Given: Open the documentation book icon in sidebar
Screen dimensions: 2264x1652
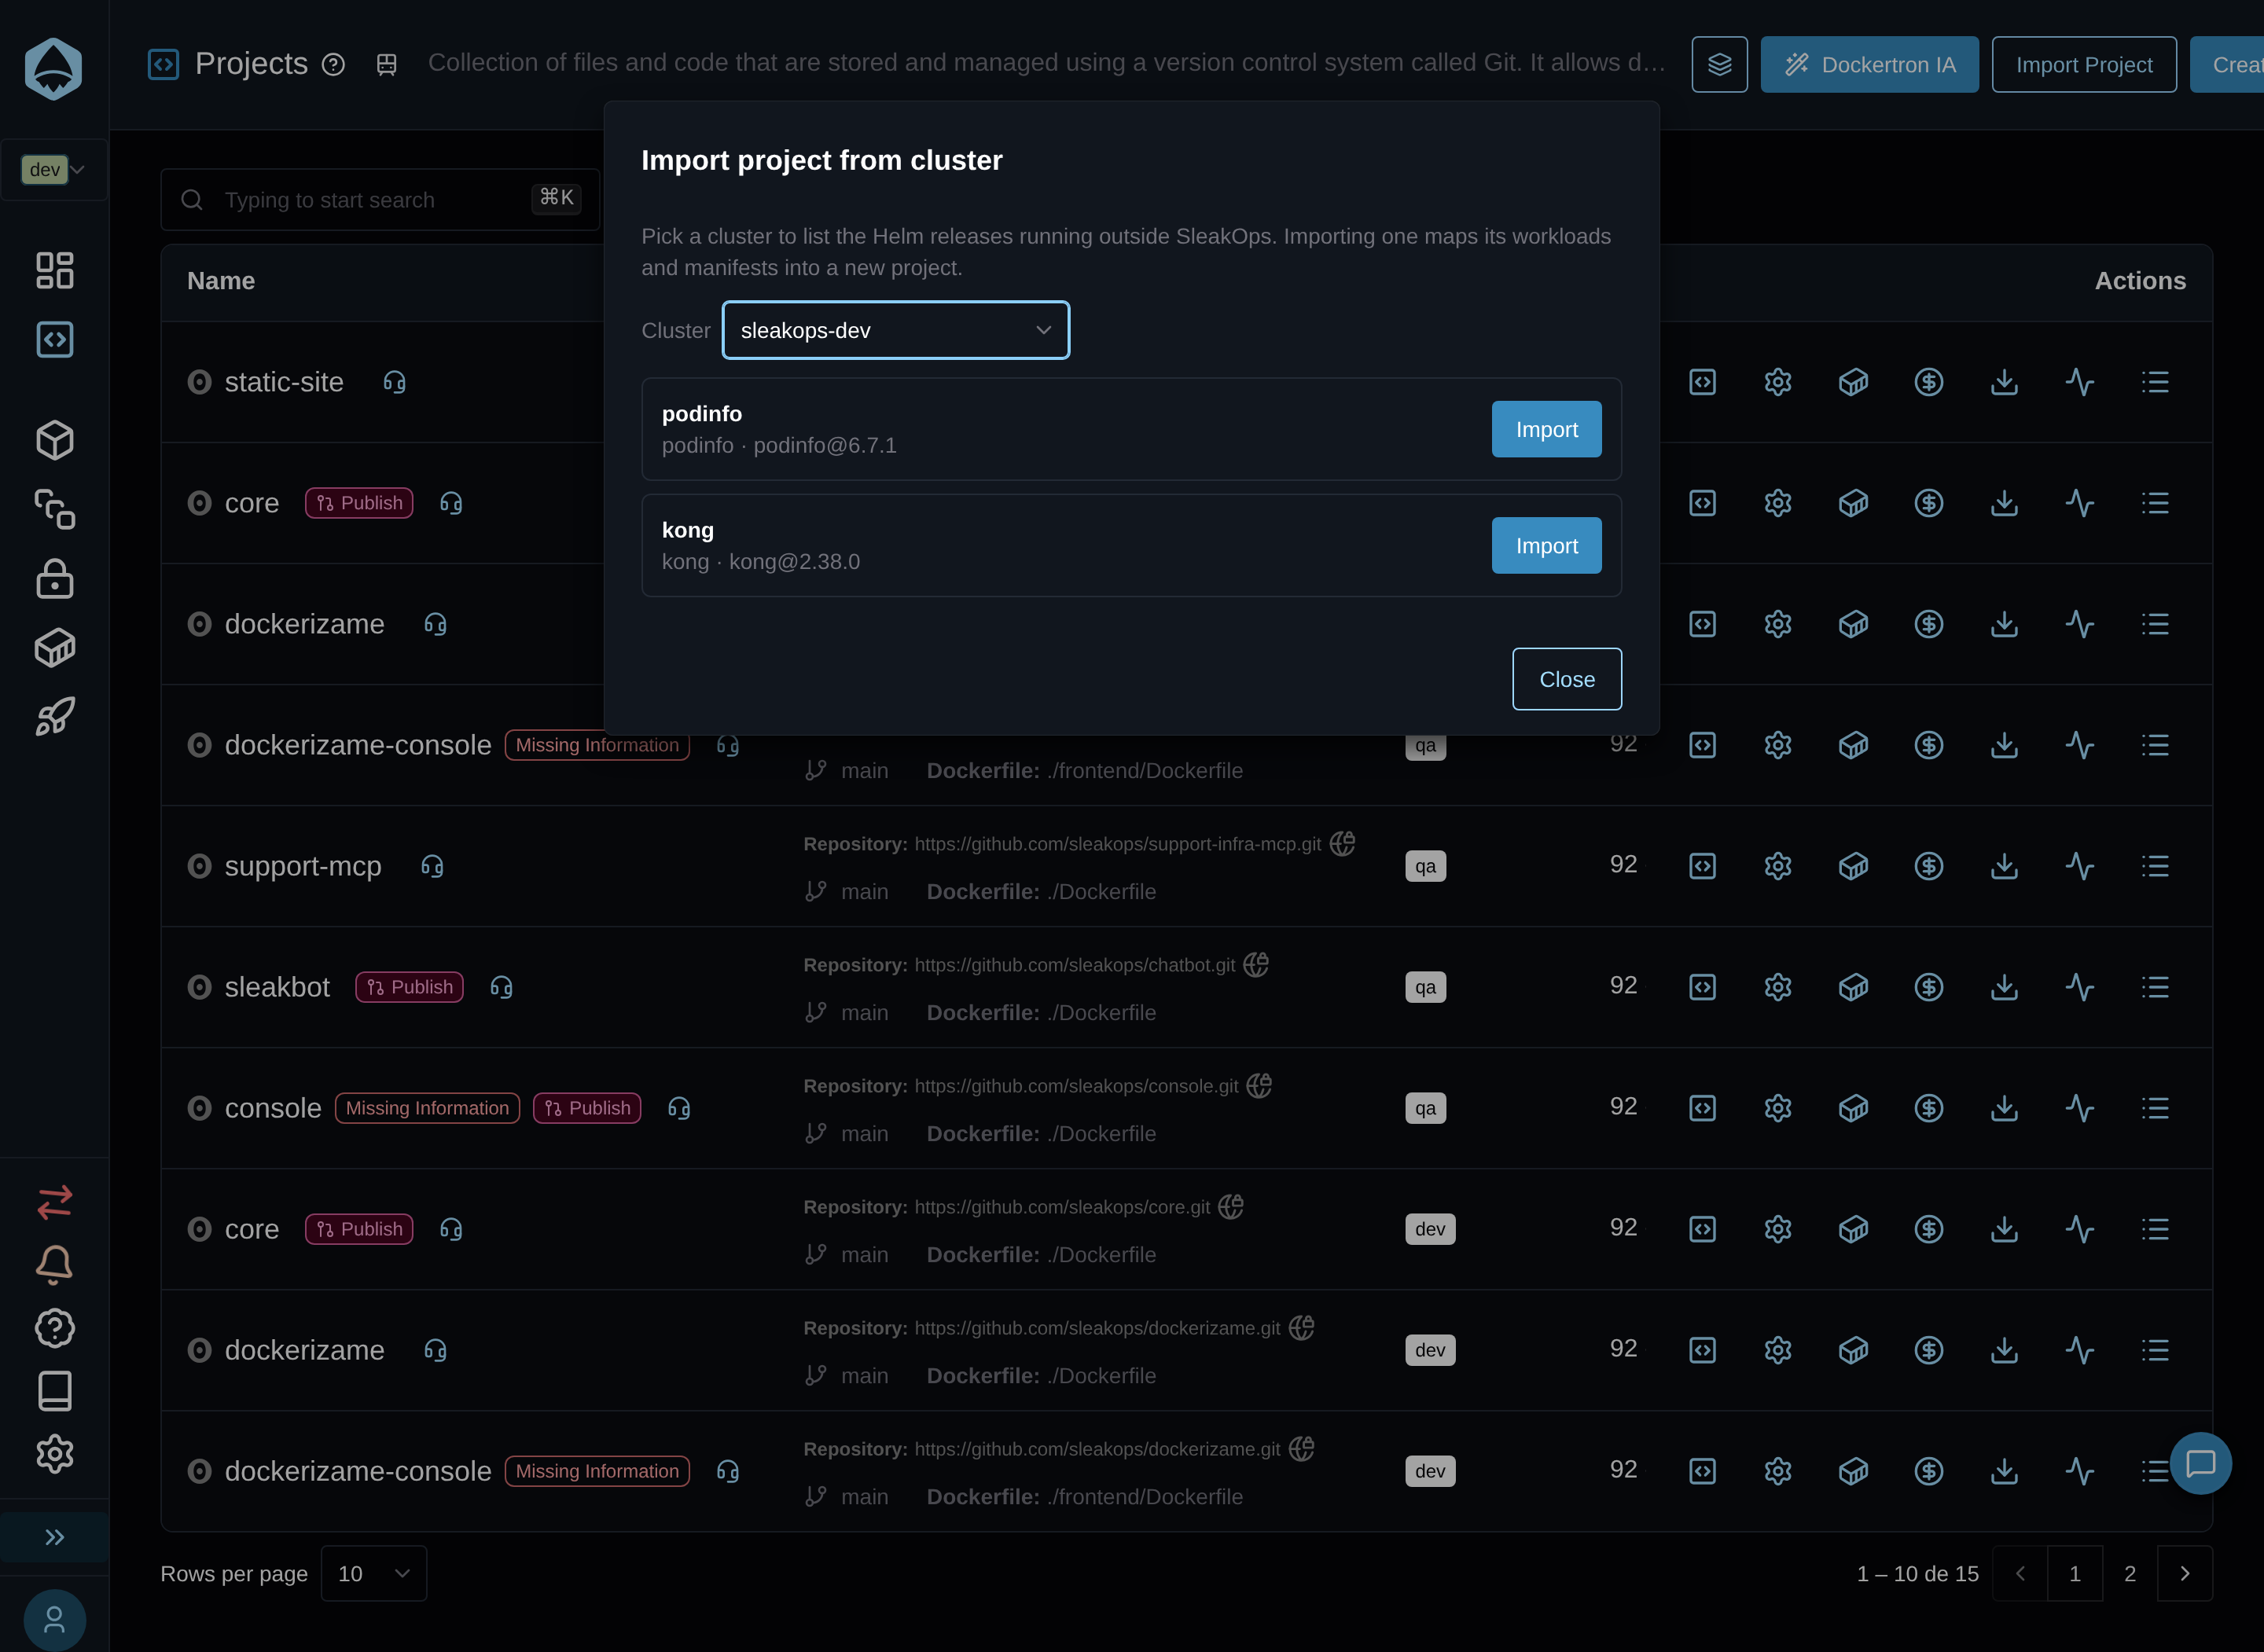Looking at the screenshot, I should (x=54, y=1391).
